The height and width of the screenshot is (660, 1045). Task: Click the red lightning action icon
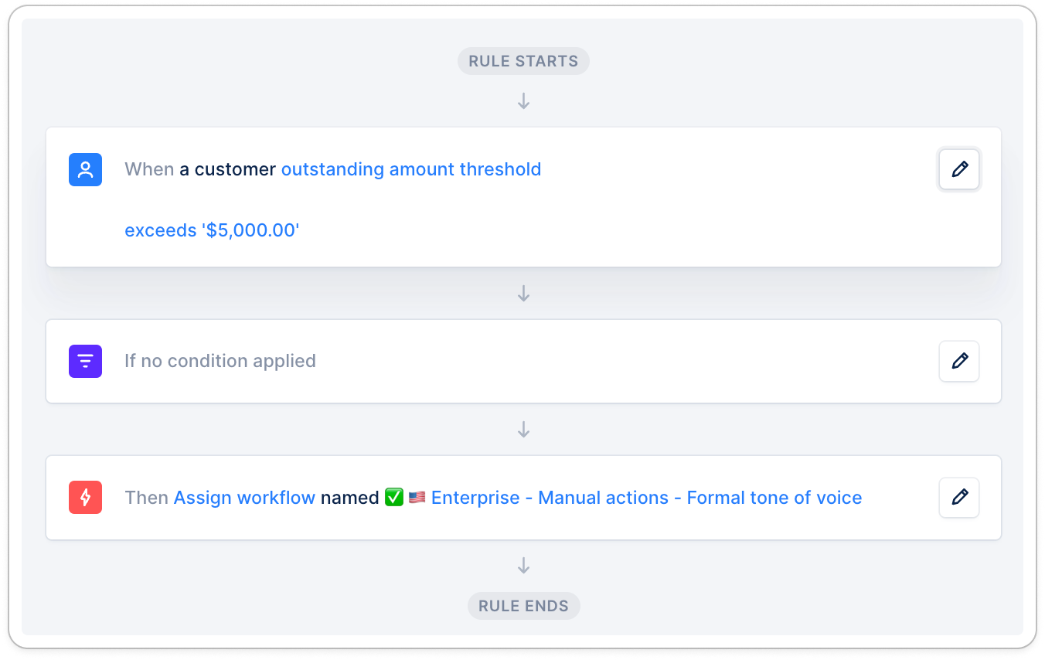pos(85,498)
